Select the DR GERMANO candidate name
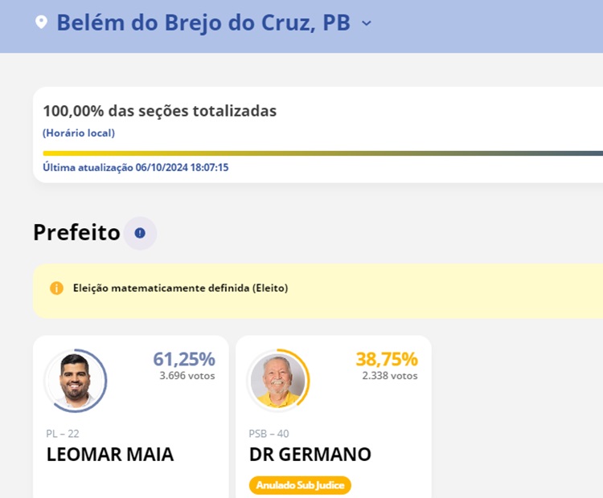This screenshot has width=603, height=498. coord(310,455)
